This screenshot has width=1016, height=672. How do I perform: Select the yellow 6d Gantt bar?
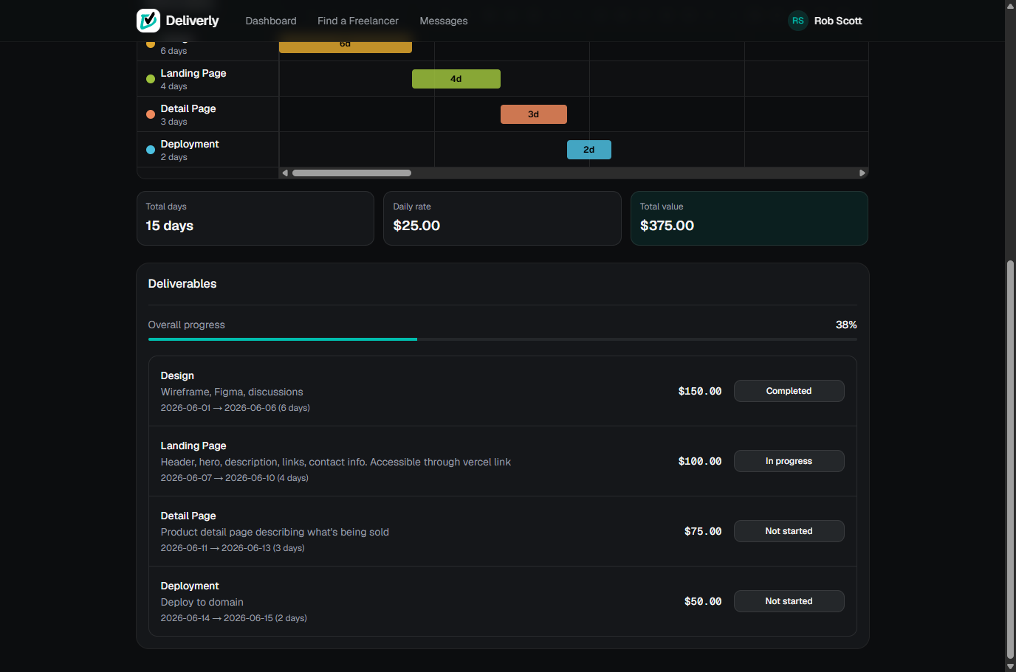click(x=346, y=47)
